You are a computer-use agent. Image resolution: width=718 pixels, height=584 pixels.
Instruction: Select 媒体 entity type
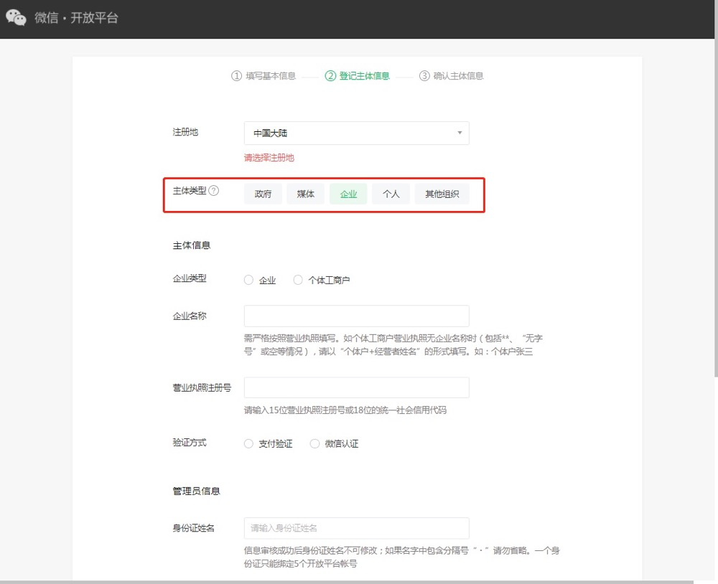pyautogui.click(x=305, y=193)
